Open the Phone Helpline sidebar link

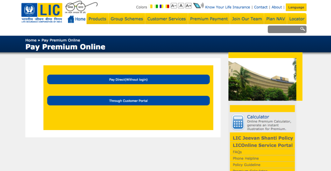[x=246, y=158]
